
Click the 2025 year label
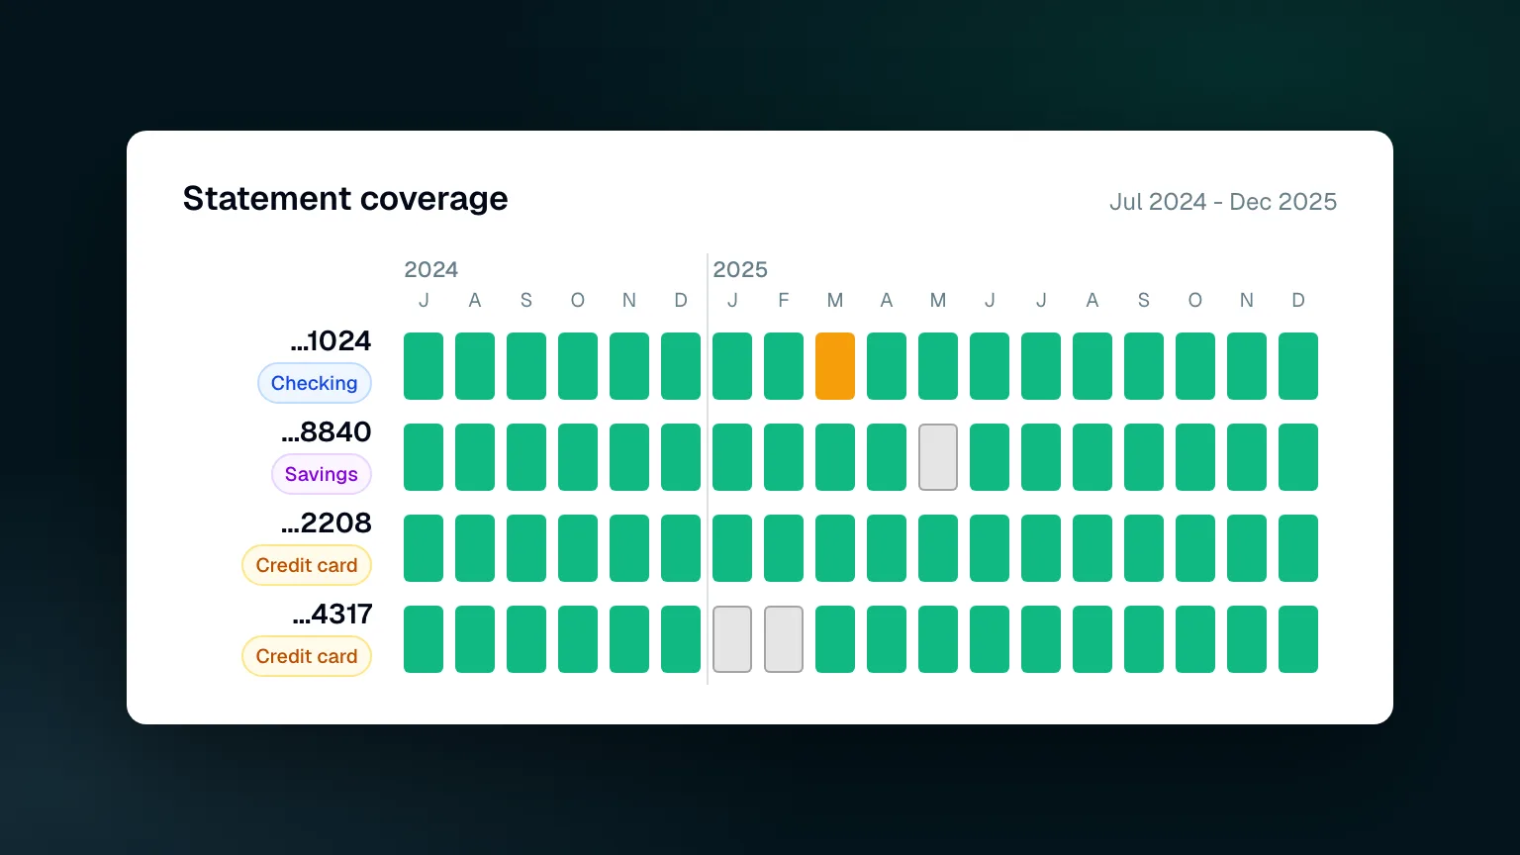coord(740,269)
